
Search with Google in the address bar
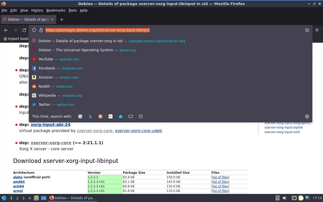[80, 116]
